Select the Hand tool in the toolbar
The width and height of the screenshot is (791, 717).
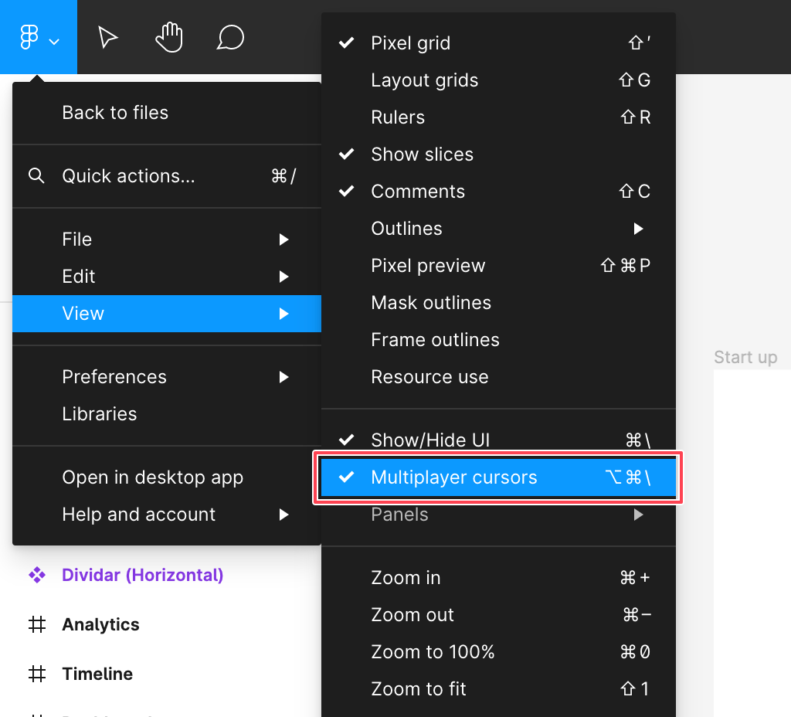tap(169, 36)
